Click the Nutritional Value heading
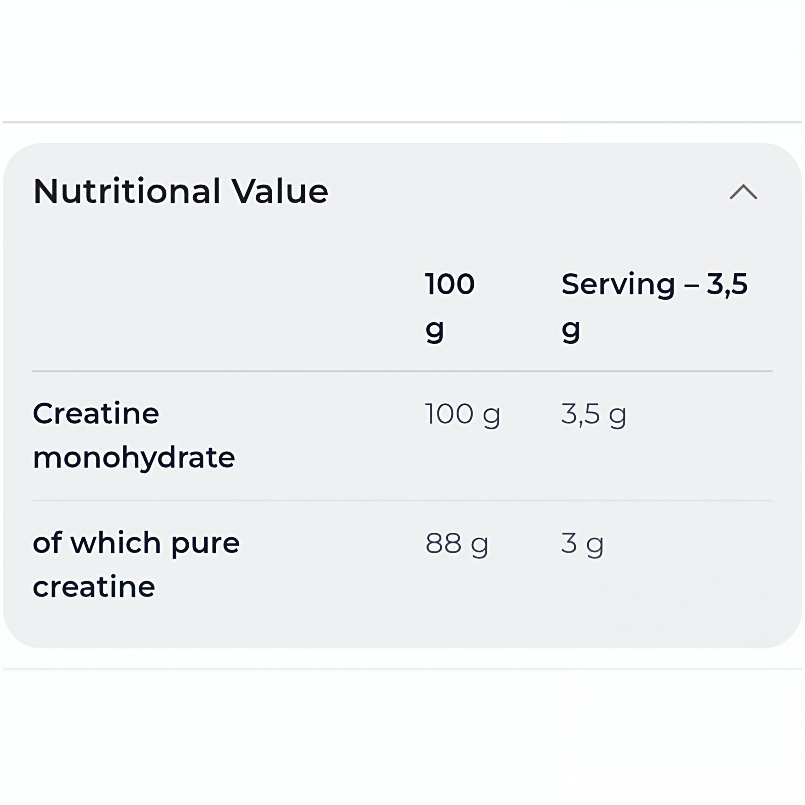This screenshot has width=805, height=805. 181,191
